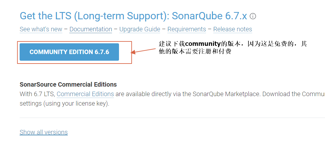This screenshot has width=325, height=147.
Task: Click the Get the LTS heading text
Action: click(x=133, y=16)
